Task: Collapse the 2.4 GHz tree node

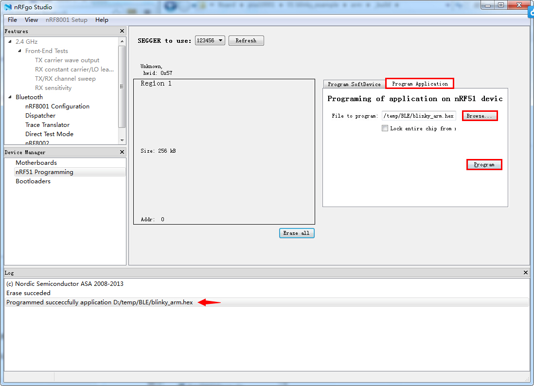Action: coord(10,41)
